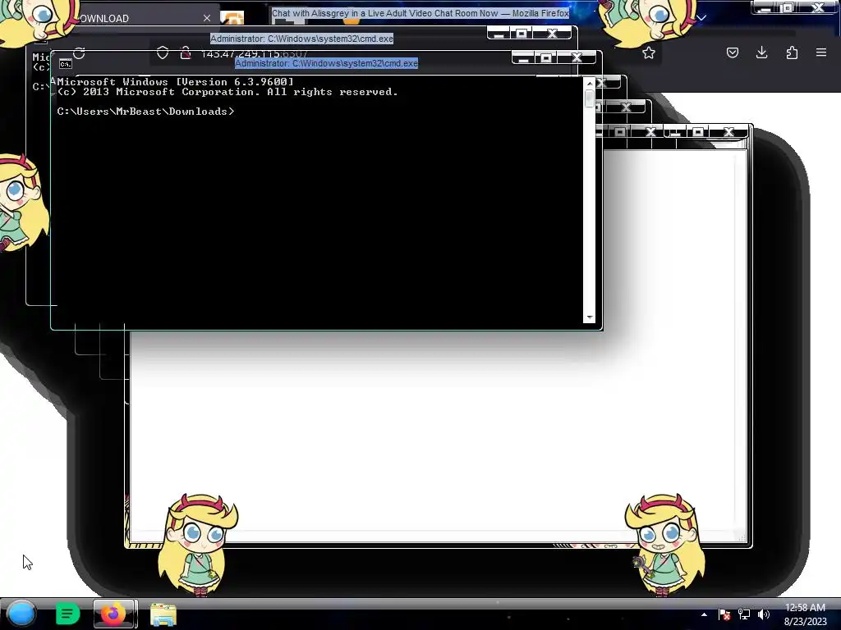Expand the Firefox list all tabs chevron
The height and width of the screenshot is (630, 841).
tap(701, 18)
